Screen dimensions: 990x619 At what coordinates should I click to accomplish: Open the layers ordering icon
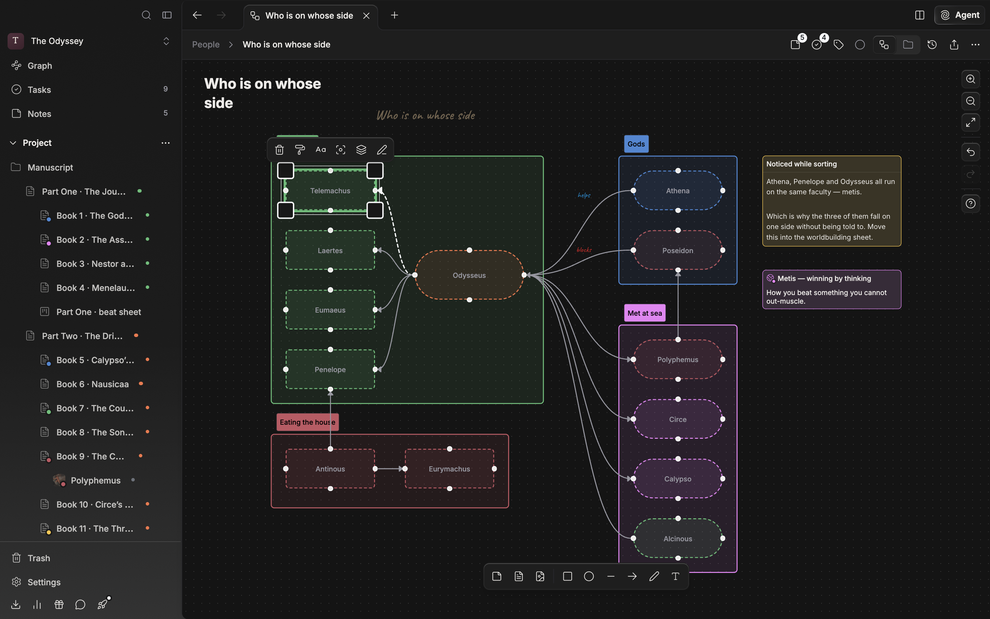pos(361,150)
